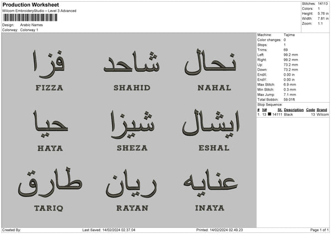
Task: Click the Arabic embroidery above FIZZA
Action: (x=49, y=64)
